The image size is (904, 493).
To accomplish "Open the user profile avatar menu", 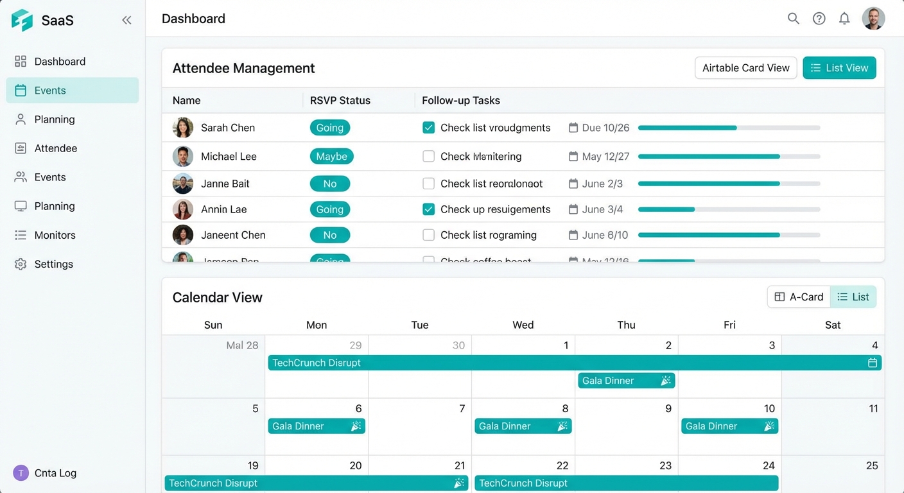I will pyautogui.click(x=873, y=19).
